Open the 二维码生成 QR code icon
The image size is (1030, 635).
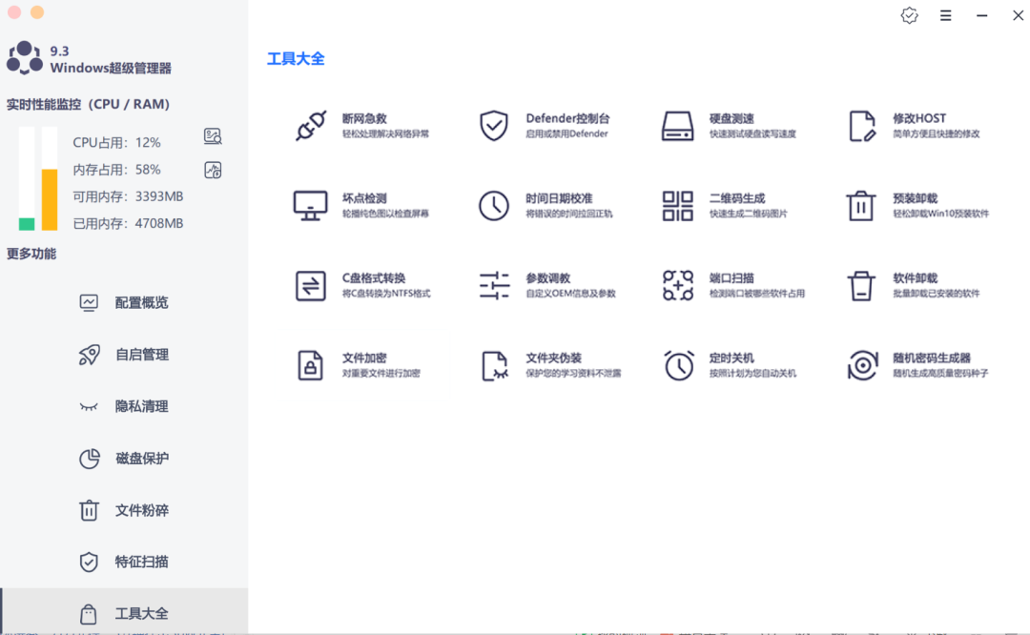[x=677, y=206]
